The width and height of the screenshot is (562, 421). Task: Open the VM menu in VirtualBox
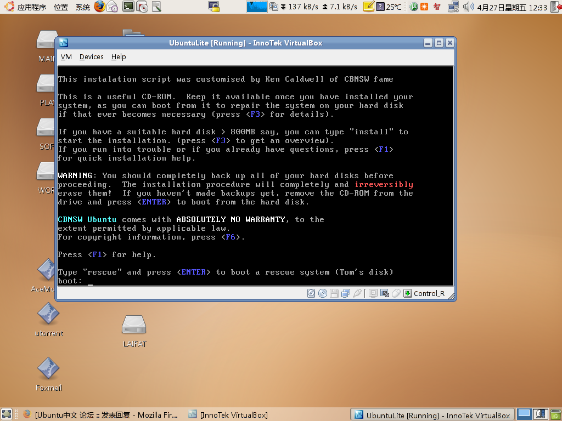click(x=66, y=57)
